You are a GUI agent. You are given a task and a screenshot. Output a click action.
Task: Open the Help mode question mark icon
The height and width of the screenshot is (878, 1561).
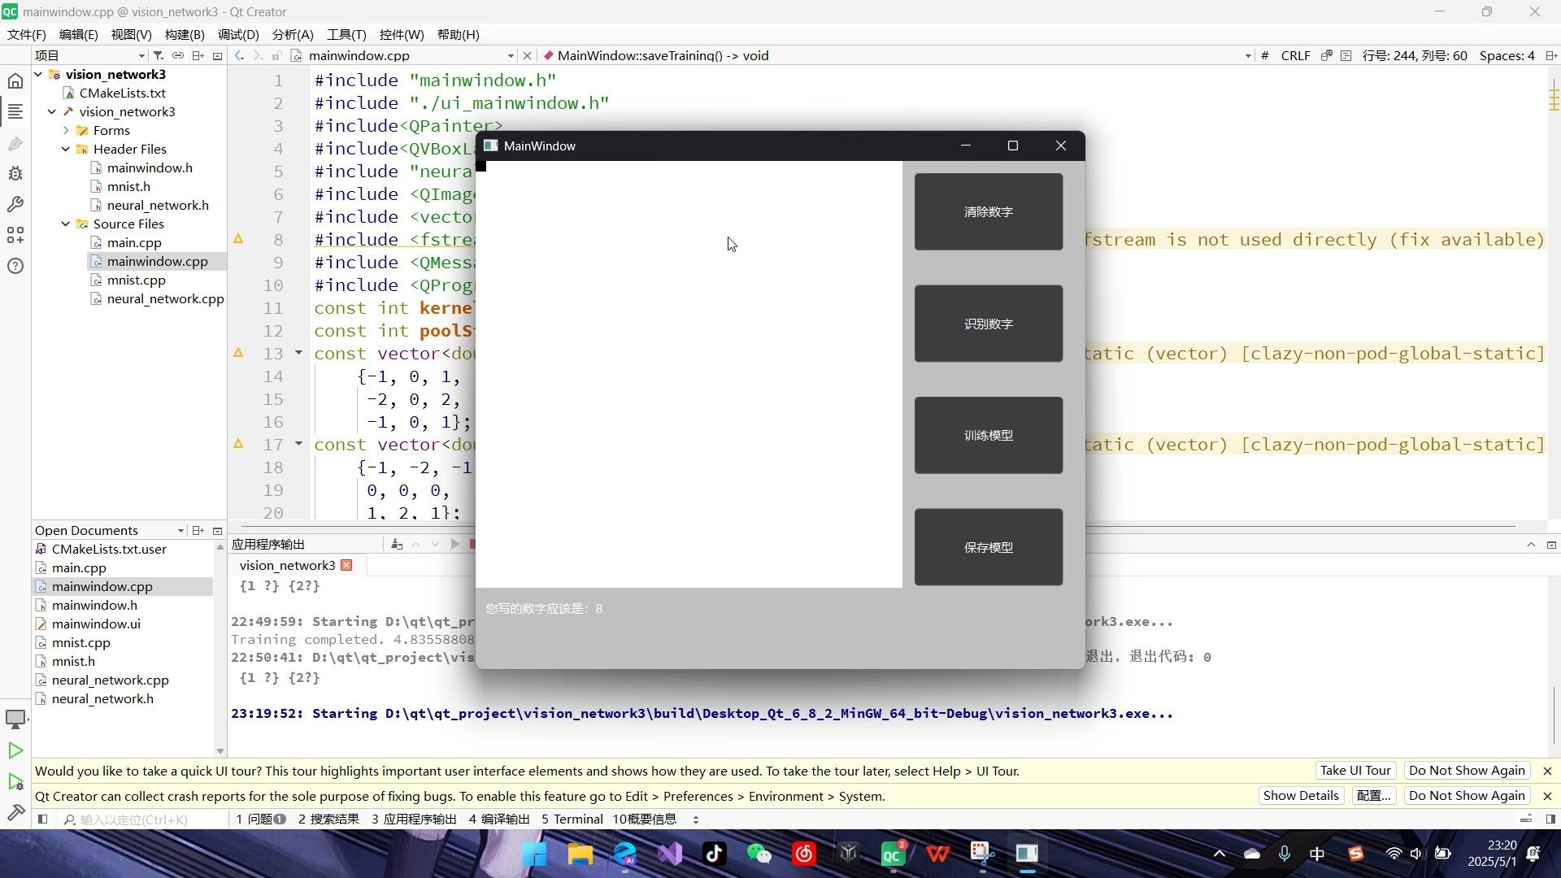pyautogui.click(x=15, y=267)
